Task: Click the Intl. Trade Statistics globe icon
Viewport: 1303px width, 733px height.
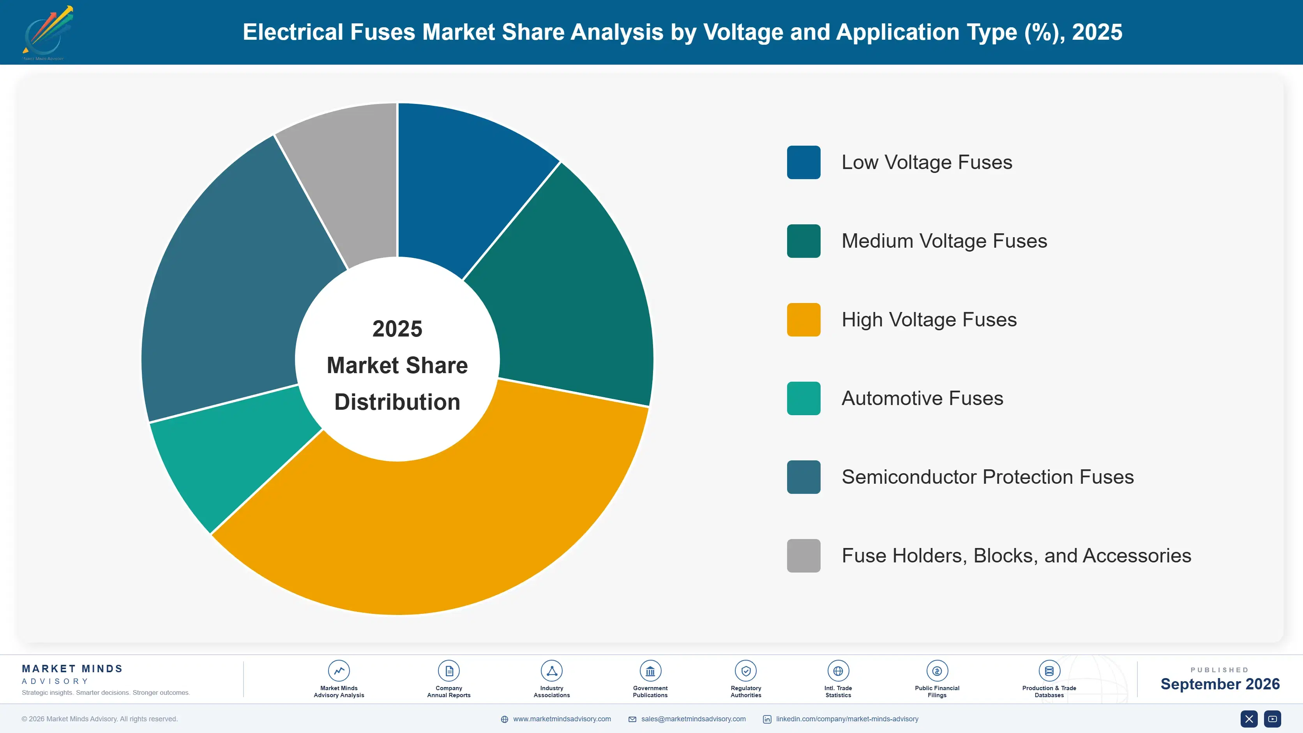Action: coord(838,671)
